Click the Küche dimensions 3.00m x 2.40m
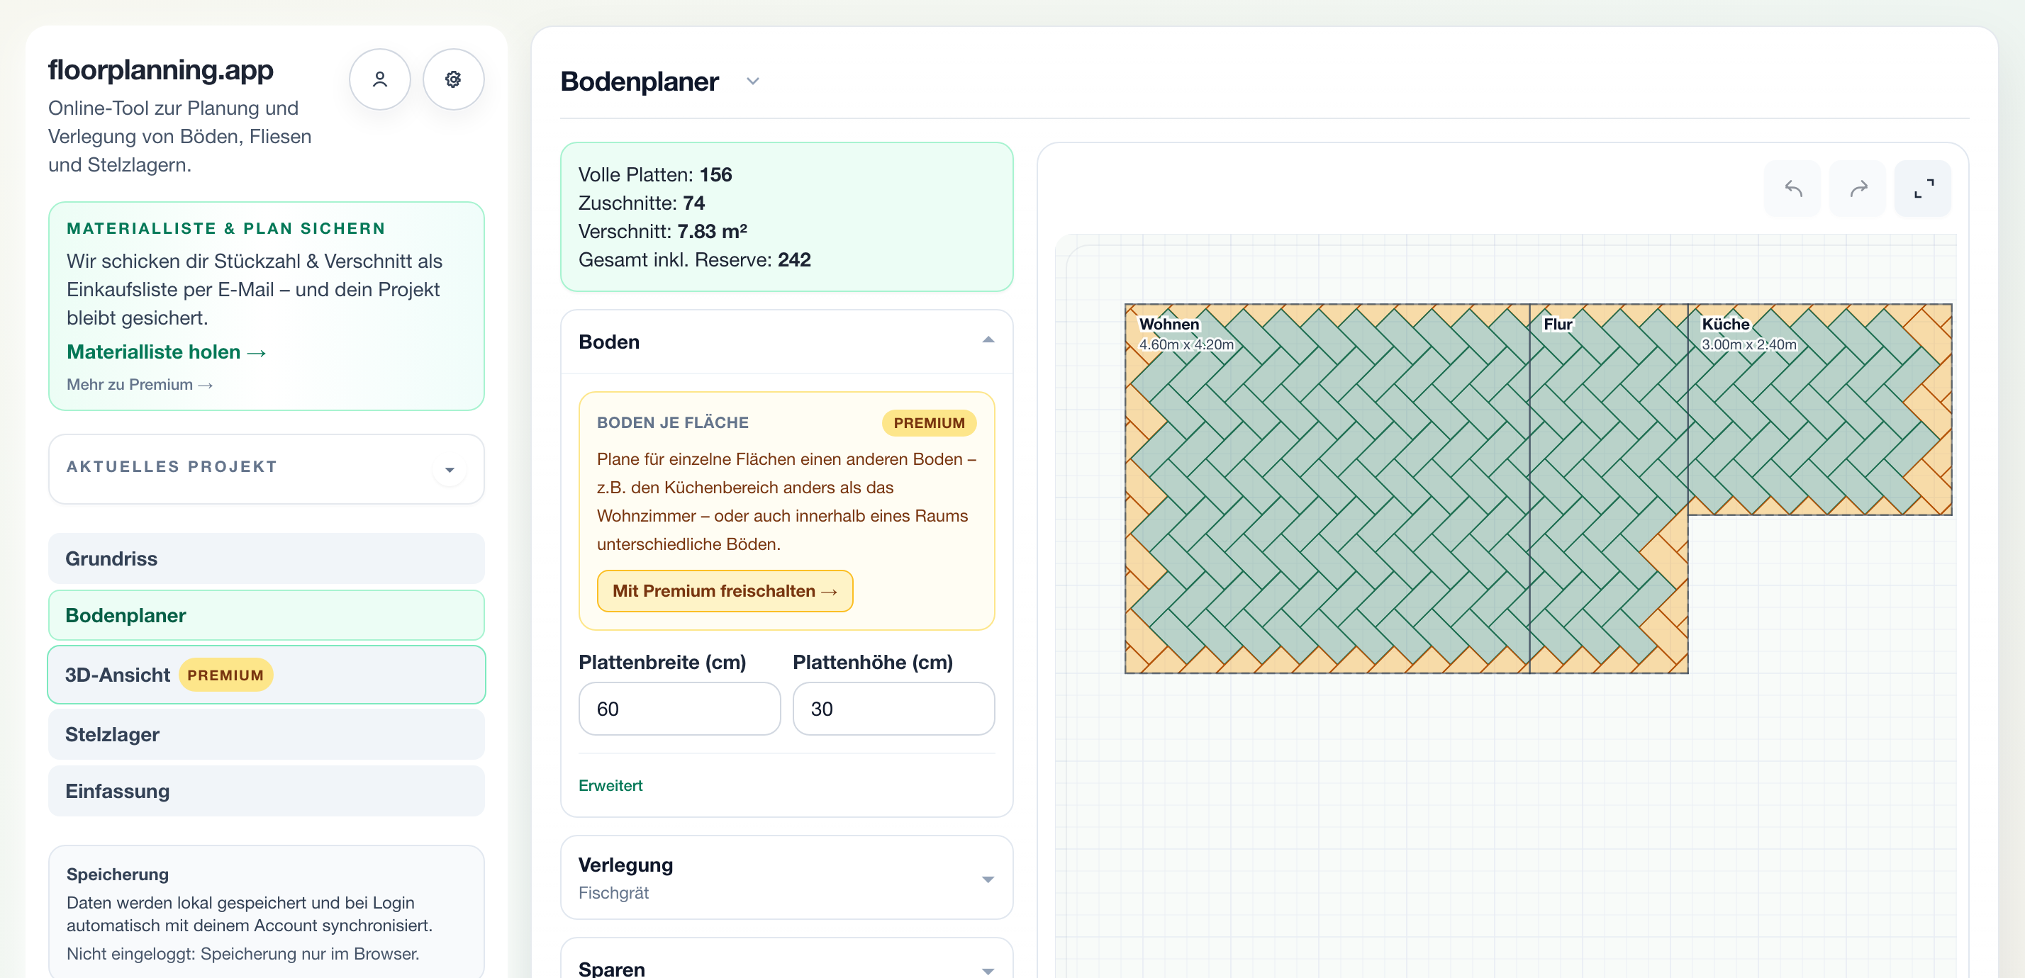The image size is (2025, 978). click(1748, 345)
